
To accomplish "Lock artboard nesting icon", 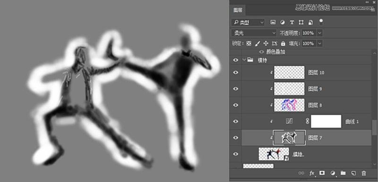I will pyautogui.click(x=275, y=43).
